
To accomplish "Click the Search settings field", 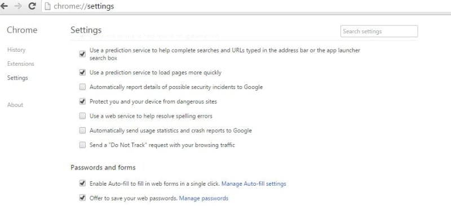I will 379,32.
